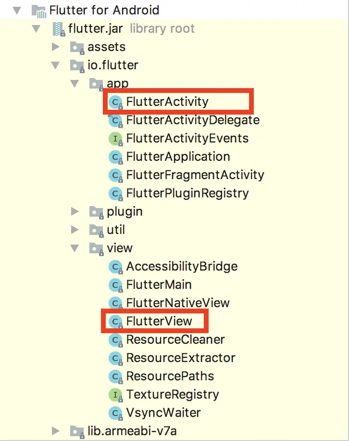The image size is (349, 441).
Task: Click the Flutter for Android library icon
Action: coord(39,10)
